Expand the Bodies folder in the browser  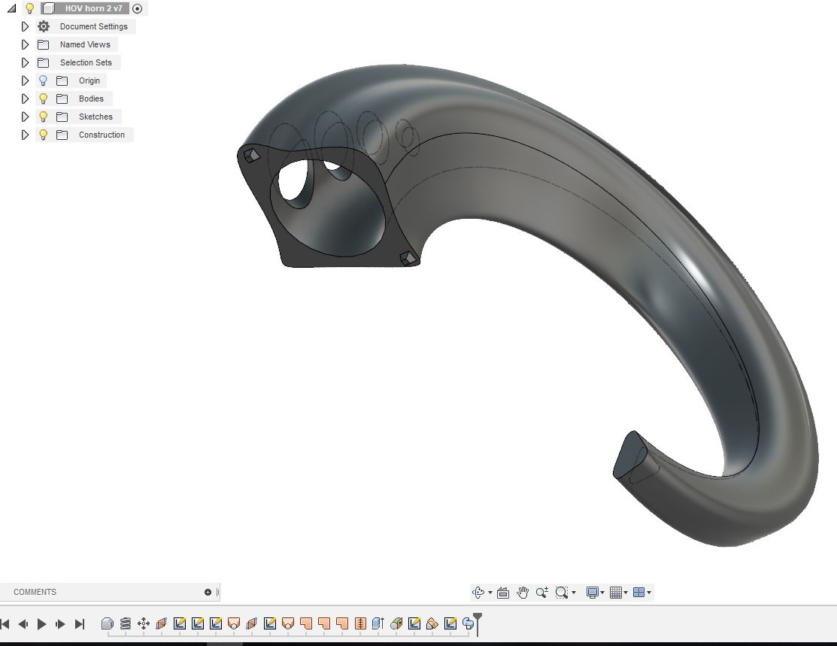click(x=25, y=99)
